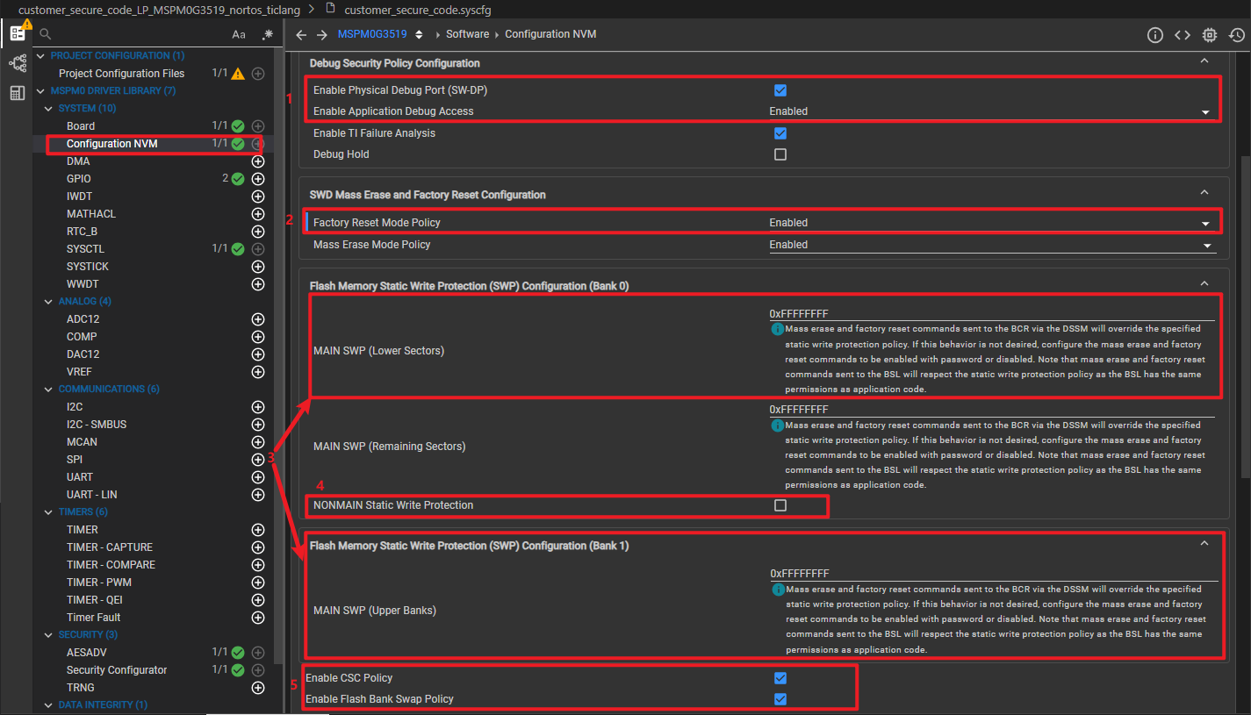This screenshot has width=1251, height=715.
Task: Open the calculator icon in left sidebar
Action: point(18,93)
